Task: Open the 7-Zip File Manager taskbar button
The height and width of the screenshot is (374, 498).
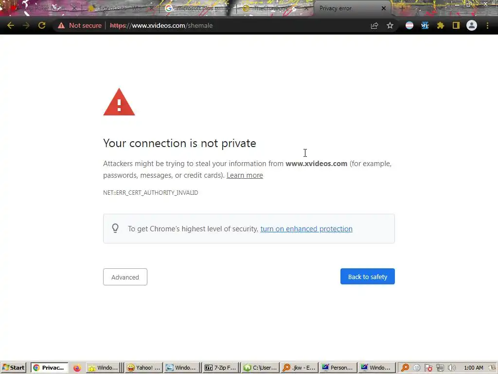Action: click(x=220, y=368)
